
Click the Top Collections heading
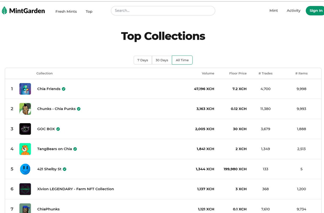[163, 36]
